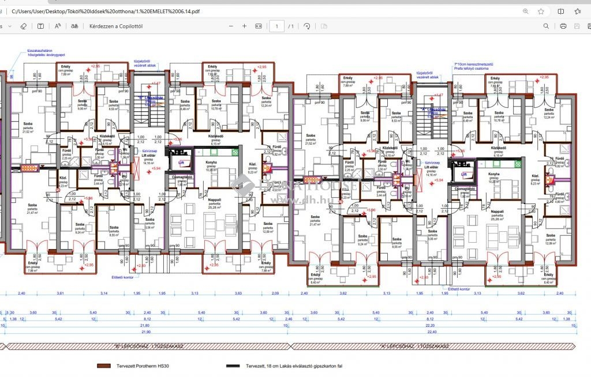591x377 pixels.
Task: Click the 22,40 overall dimension value
Action: [x=432, y=332]
